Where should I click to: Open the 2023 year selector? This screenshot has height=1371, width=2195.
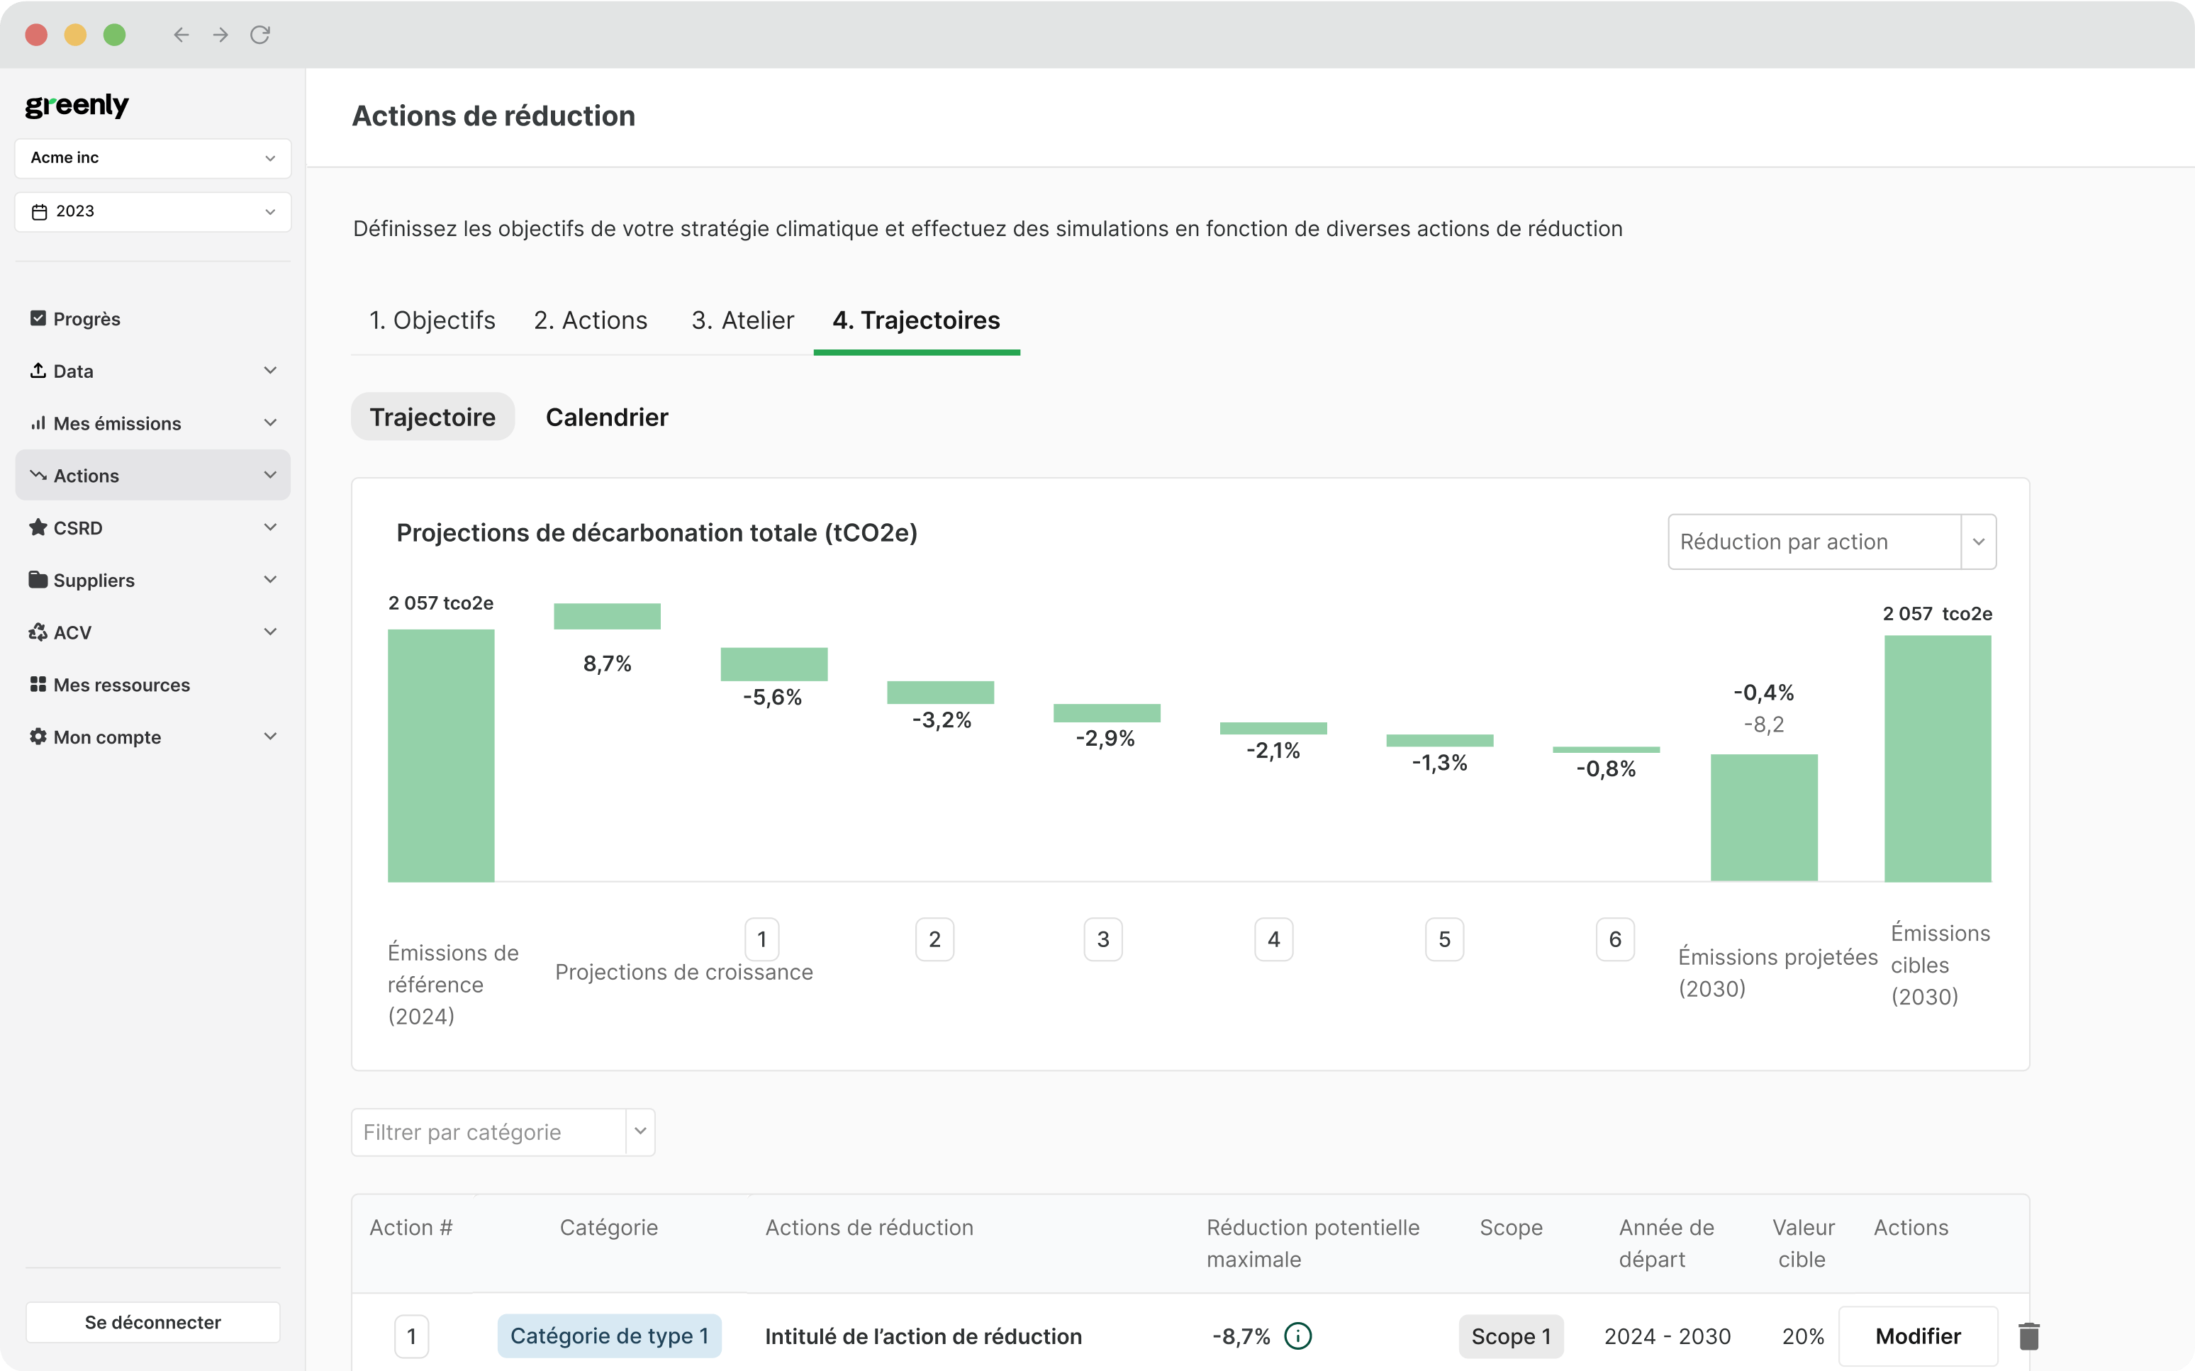pos(152,211)
